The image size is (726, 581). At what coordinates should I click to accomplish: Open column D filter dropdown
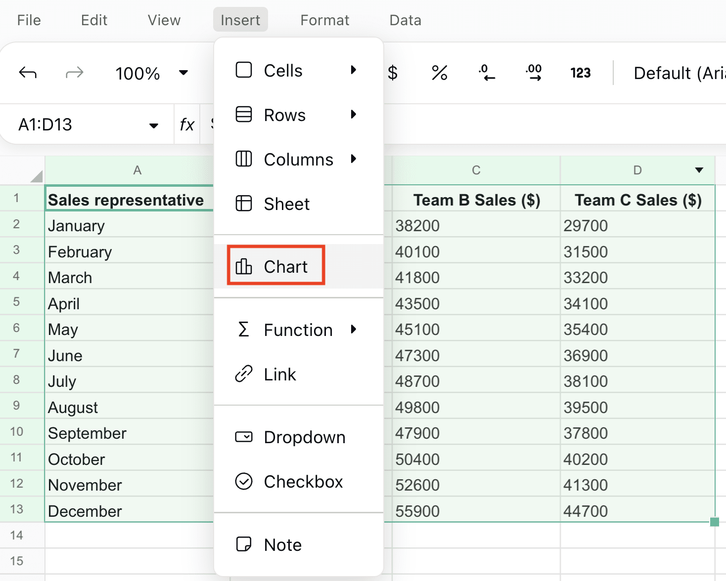point(699,170)
